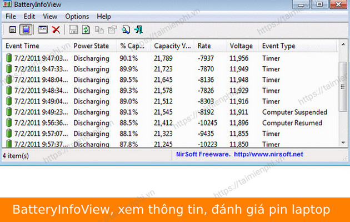This screenshot has height=222, width=350.
Task: Select battery icon of 9:48:04 row
Action: click(9, 80)
